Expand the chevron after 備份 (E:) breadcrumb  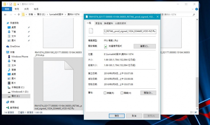47,14
